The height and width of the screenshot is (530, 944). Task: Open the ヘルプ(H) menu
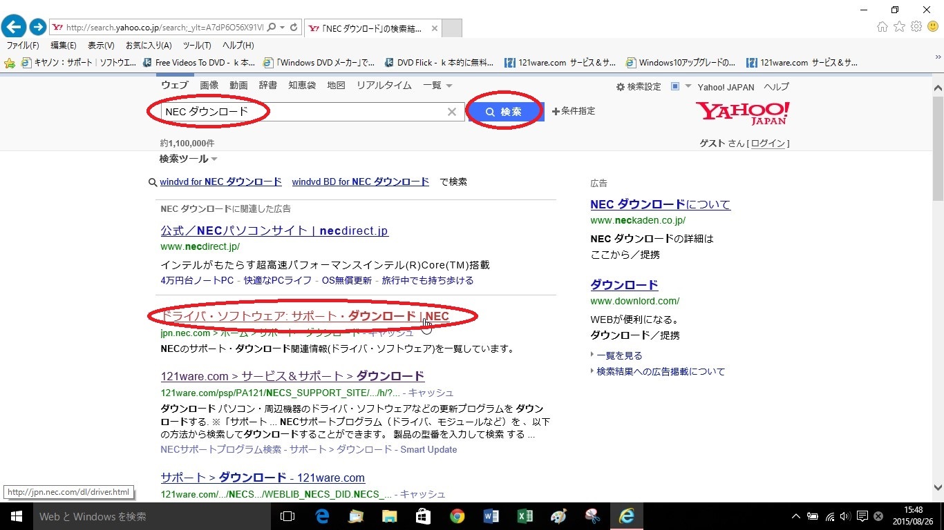pos(238,46)
